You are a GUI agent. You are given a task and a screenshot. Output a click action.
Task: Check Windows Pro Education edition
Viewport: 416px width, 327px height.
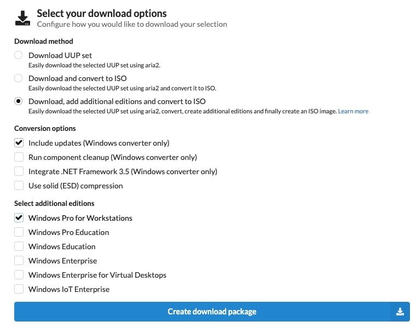(x=19, y=232)
